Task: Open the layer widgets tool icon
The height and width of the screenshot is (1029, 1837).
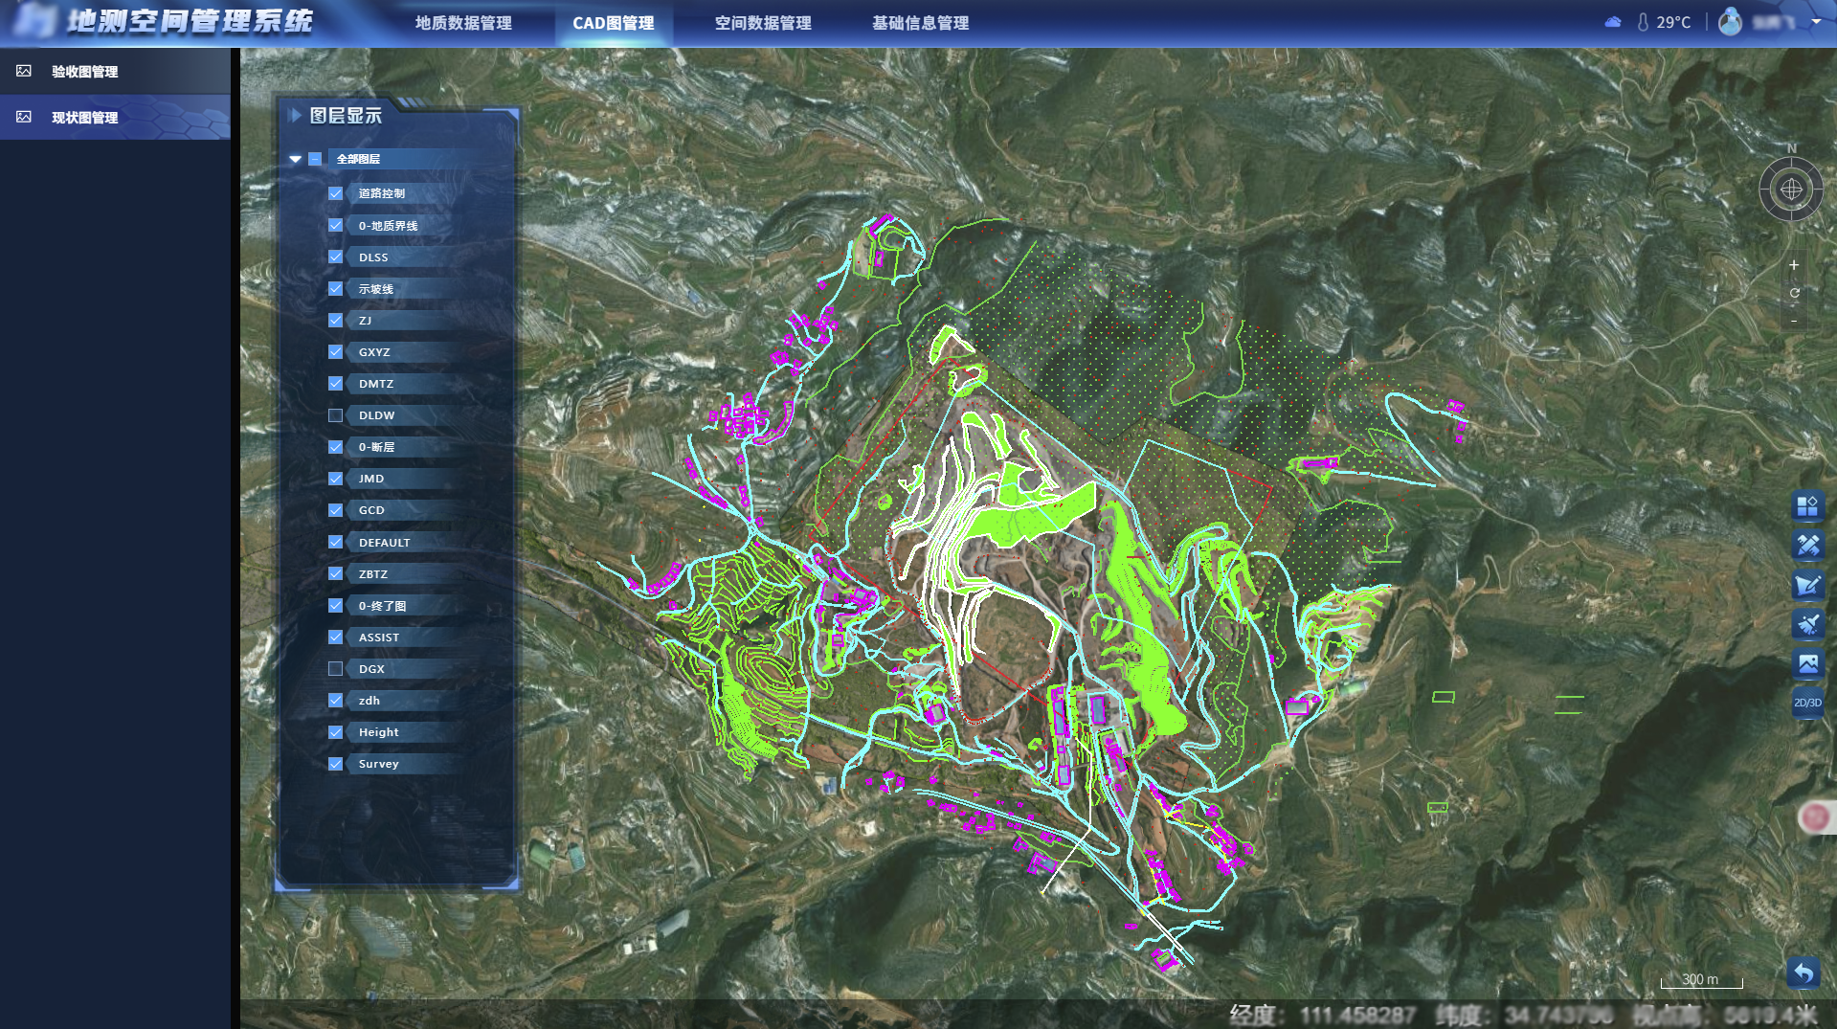Action: point(1806,505)
